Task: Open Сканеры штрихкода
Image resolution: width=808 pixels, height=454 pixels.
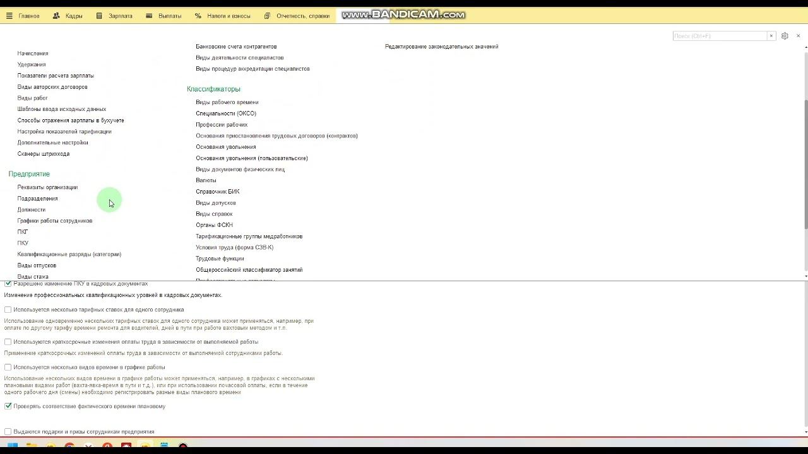Action: 44,154
